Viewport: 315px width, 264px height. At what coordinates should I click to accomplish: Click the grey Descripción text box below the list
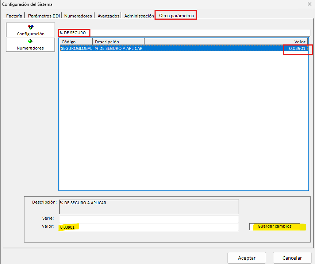click(x=149, y=206)
